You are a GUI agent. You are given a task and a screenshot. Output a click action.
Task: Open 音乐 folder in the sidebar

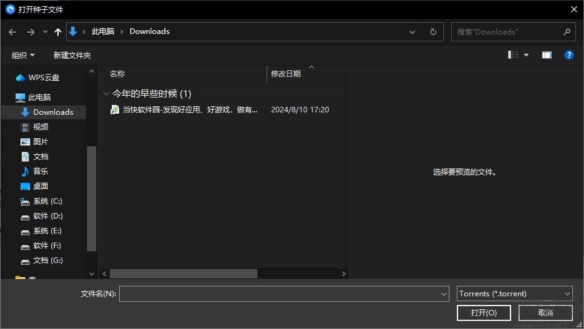coord(40,172)
